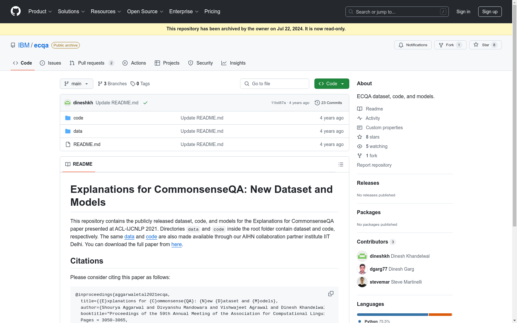The height and width of the screenshot is (323, 517).
Task: Expand the Product menu
Action: click(x=40, y=12)
